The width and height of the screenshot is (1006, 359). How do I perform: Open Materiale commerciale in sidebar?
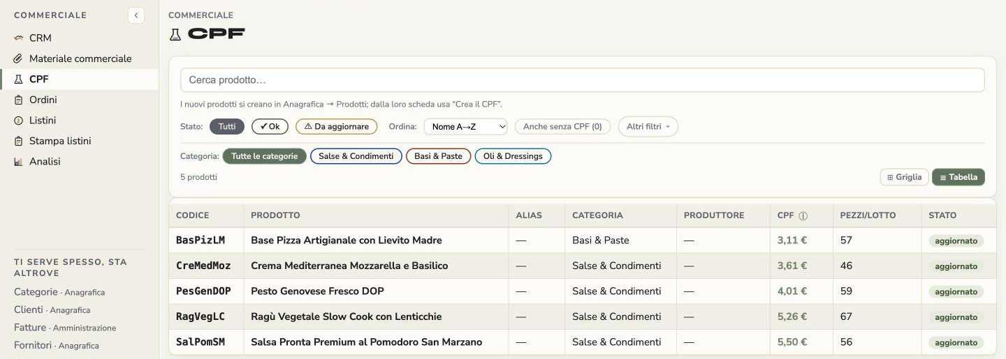80,59
